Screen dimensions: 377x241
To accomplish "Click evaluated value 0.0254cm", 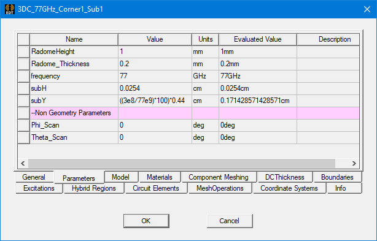I will point(258,88).
